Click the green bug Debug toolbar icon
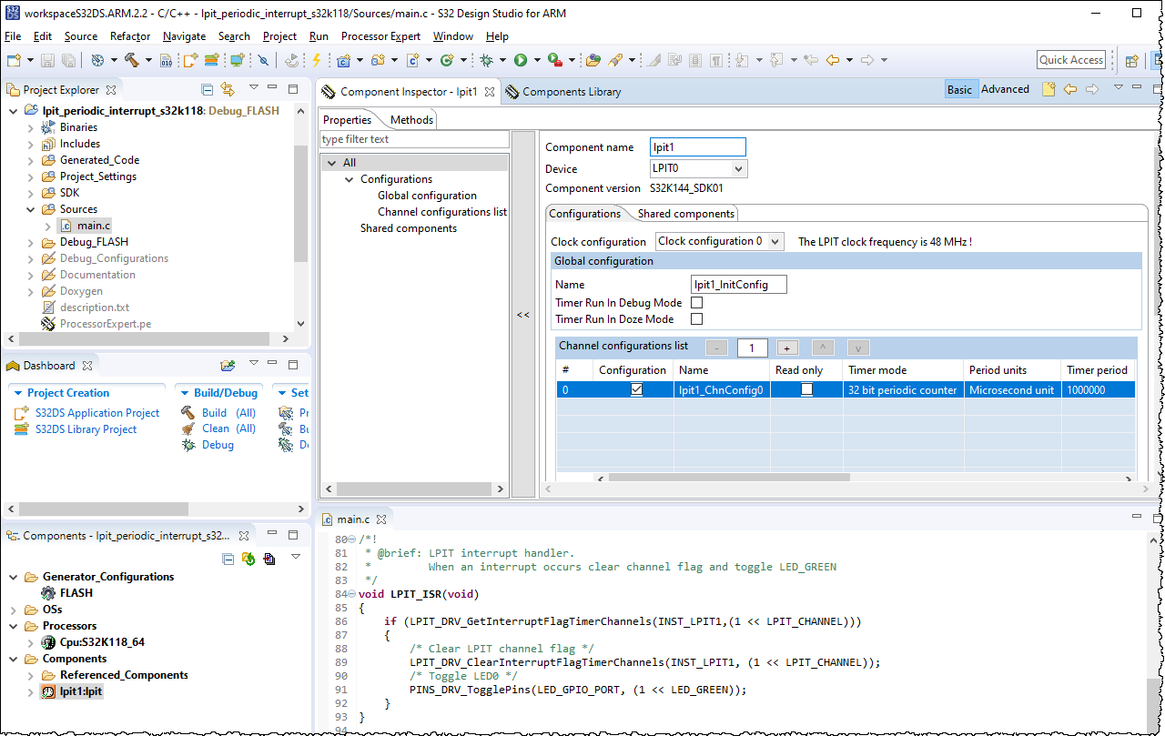Viewport: 1165px width, 736px height. 486,60
